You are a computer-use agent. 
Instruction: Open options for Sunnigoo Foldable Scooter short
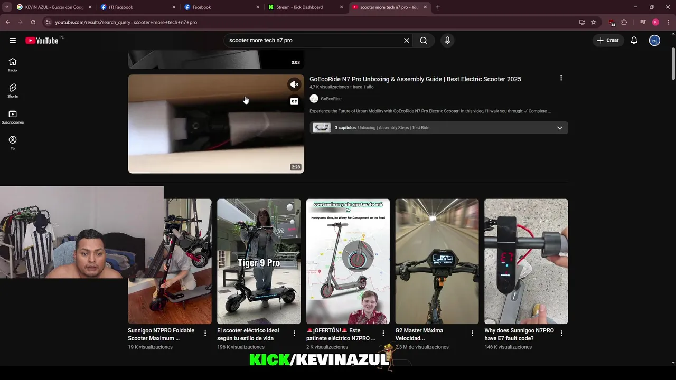205,333
